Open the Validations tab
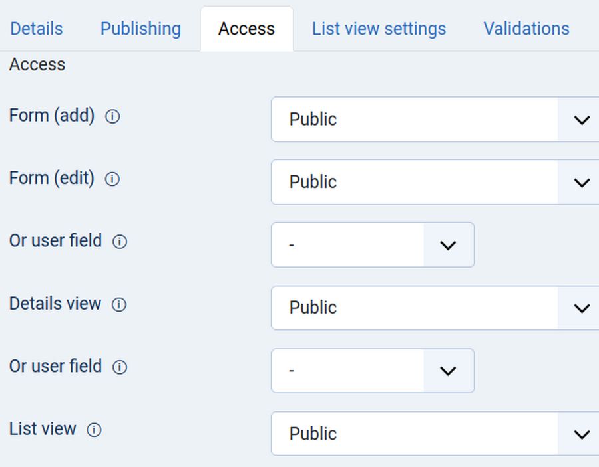The width and height of the screenshot is (599, 467). point(526,29)
